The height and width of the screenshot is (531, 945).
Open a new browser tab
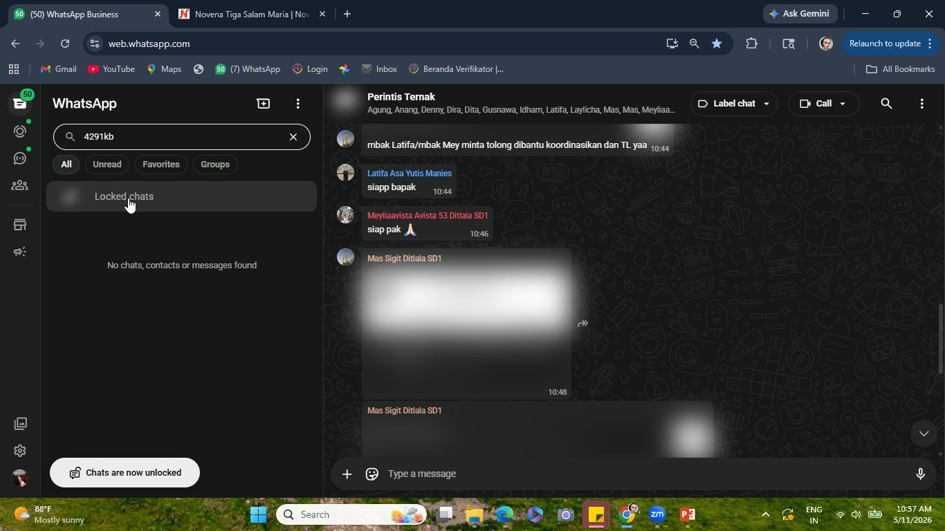point(347,14)
